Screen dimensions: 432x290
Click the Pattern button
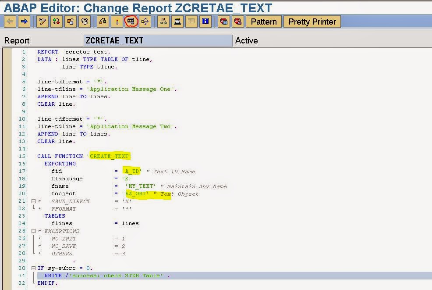263,21
